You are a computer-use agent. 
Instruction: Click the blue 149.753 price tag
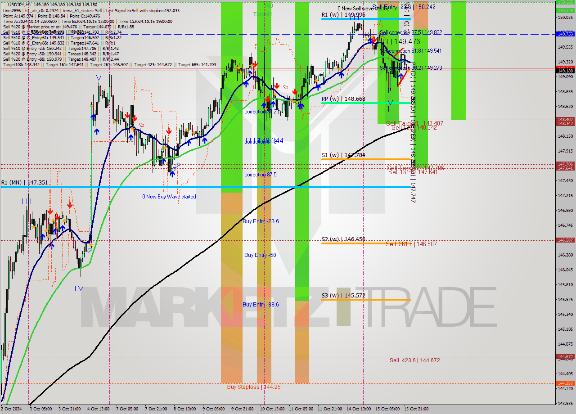tap(565, 34)
